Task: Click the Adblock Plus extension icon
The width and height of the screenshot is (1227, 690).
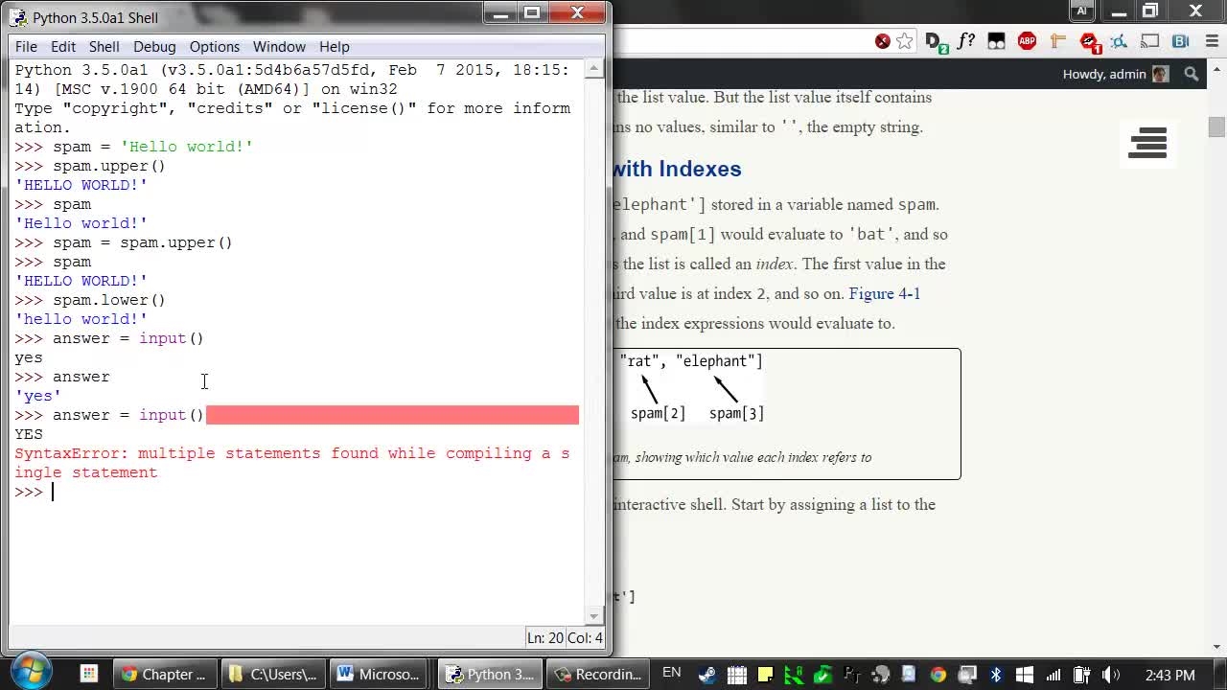Action: pos(1027,41)
